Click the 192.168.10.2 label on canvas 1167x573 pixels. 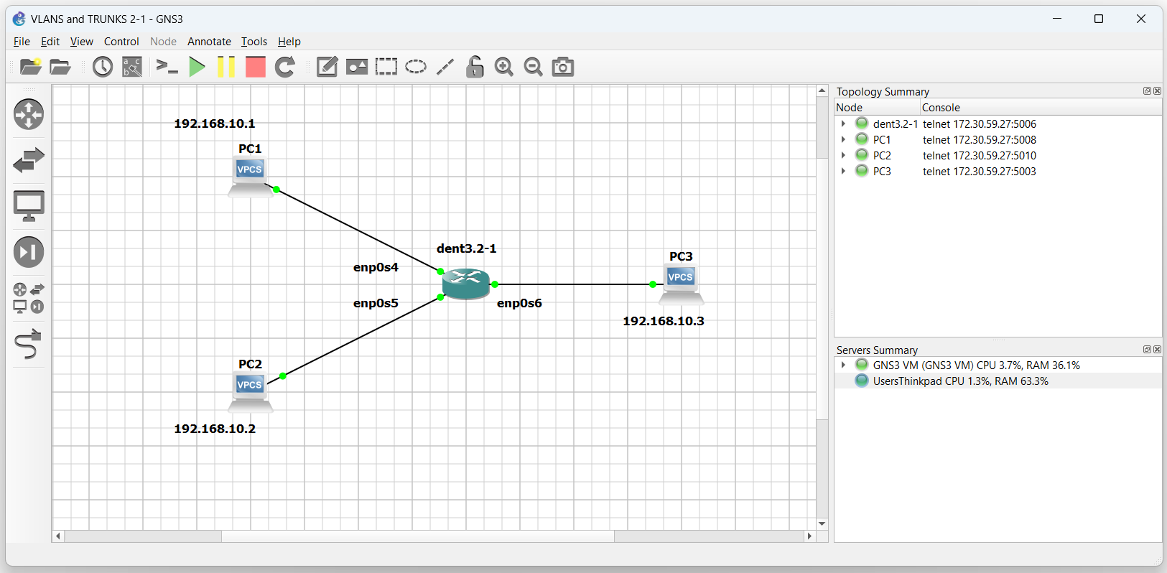215,429
